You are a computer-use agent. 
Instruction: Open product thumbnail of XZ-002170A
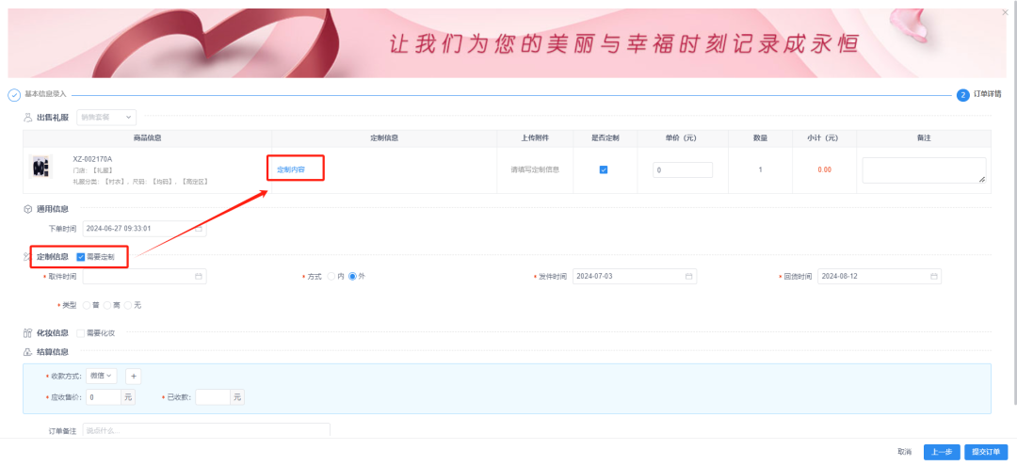(x=40, y=167)
